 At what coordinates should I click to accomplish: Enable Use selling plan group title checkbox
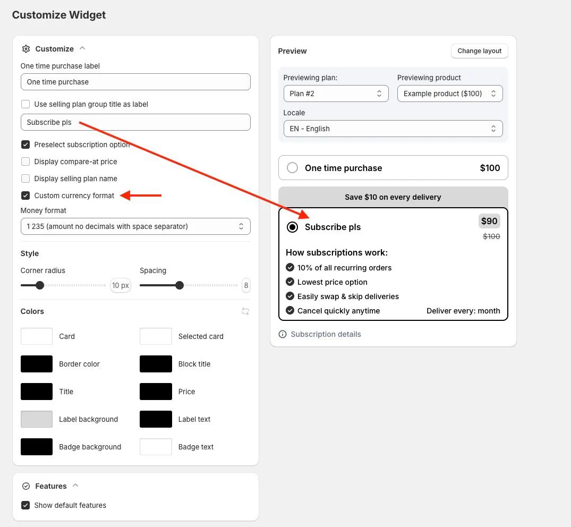25,104
